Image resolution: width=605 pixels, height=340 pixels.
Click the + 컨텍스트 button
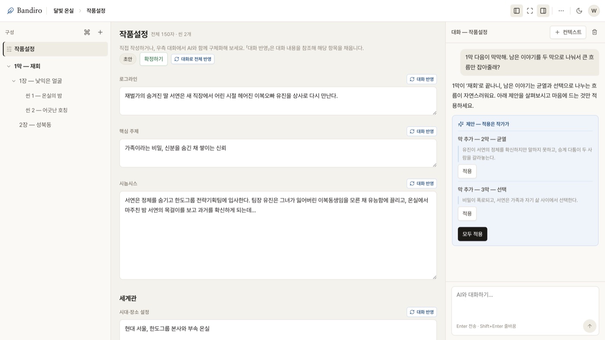tap(568, 32)
